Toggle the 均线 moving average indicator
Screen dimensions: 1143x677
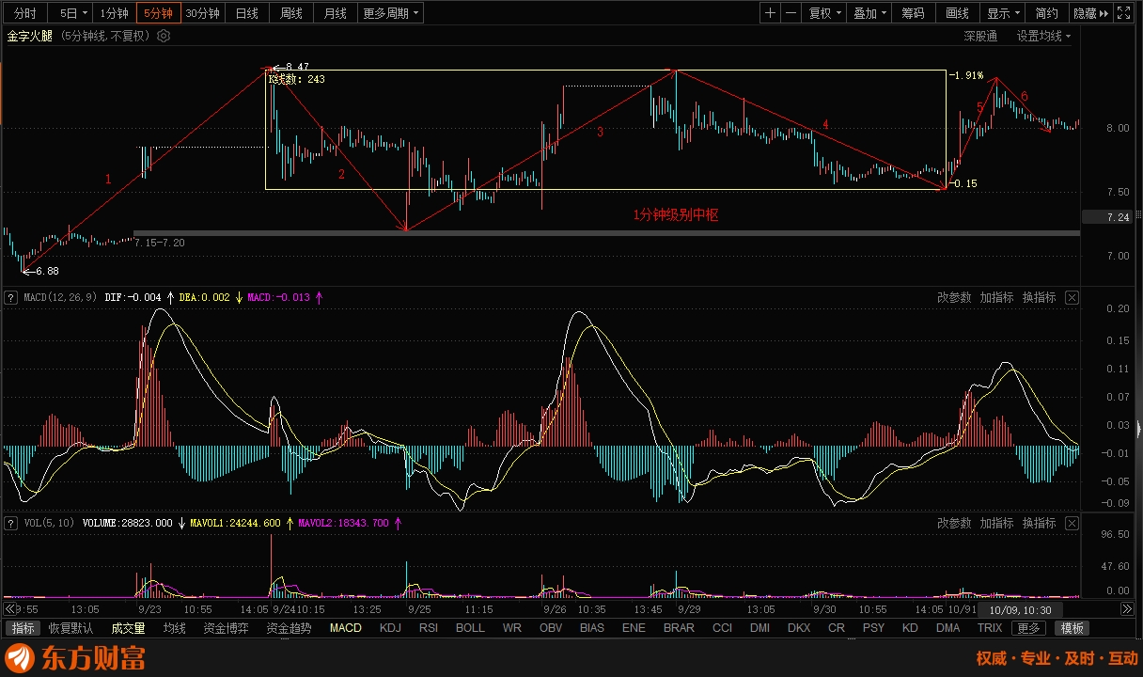pos(174,628)
